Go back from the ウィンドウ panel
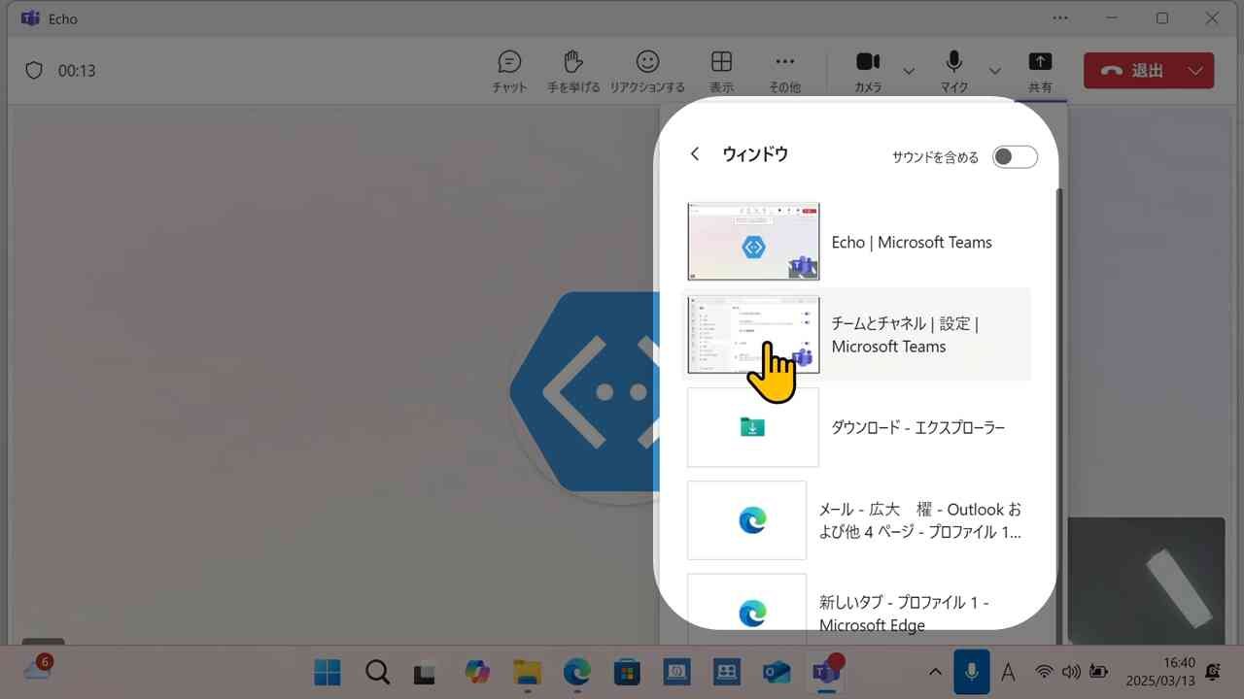This screenshot has height=699, width=1244. coord(695,153)
